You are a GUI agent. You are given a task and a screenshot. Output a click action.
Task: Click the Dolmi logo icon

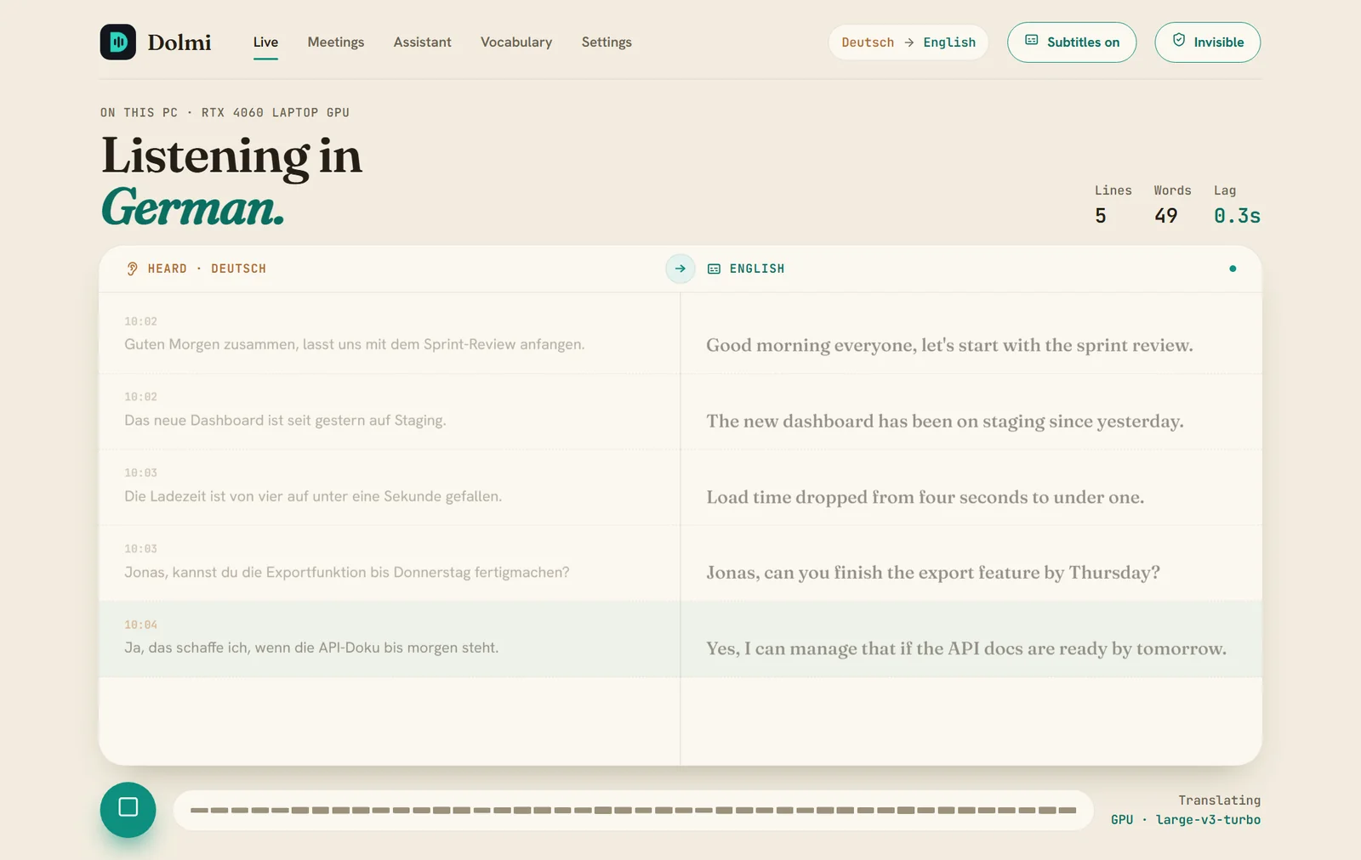[x=118, y=42]
